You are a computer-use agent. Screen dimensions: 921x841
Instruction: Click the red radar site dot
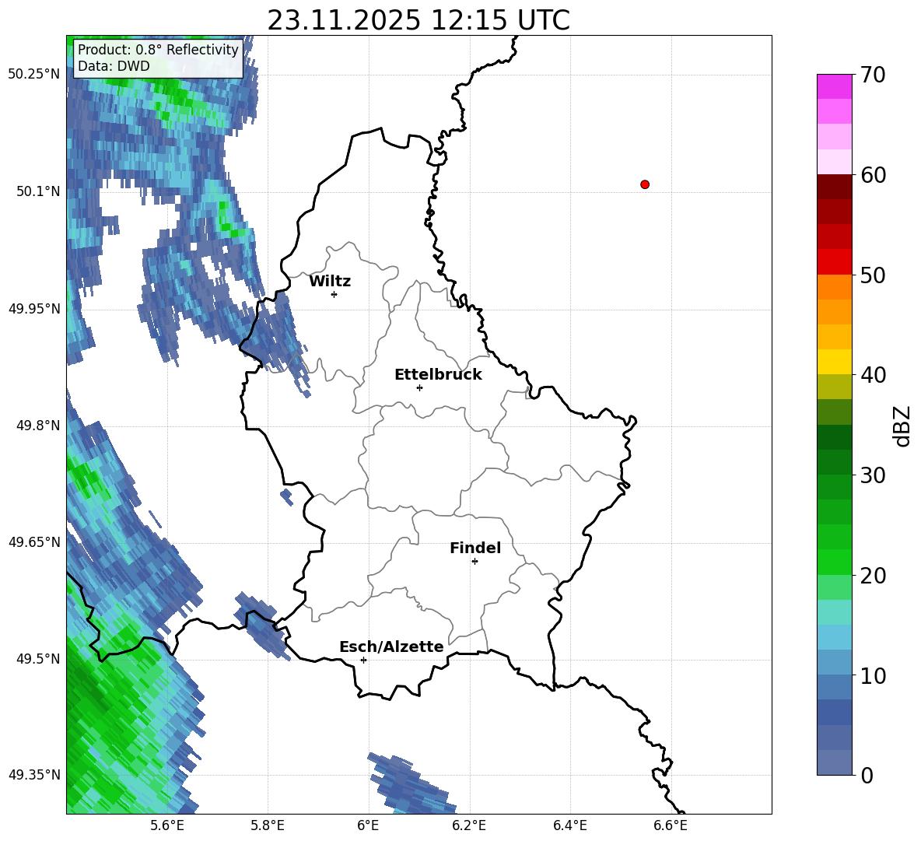644,184
